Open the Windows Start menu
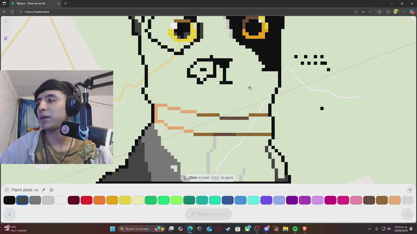Image resolution: width=417 pixels, height=234 pixels. click(x=112, y=229)
